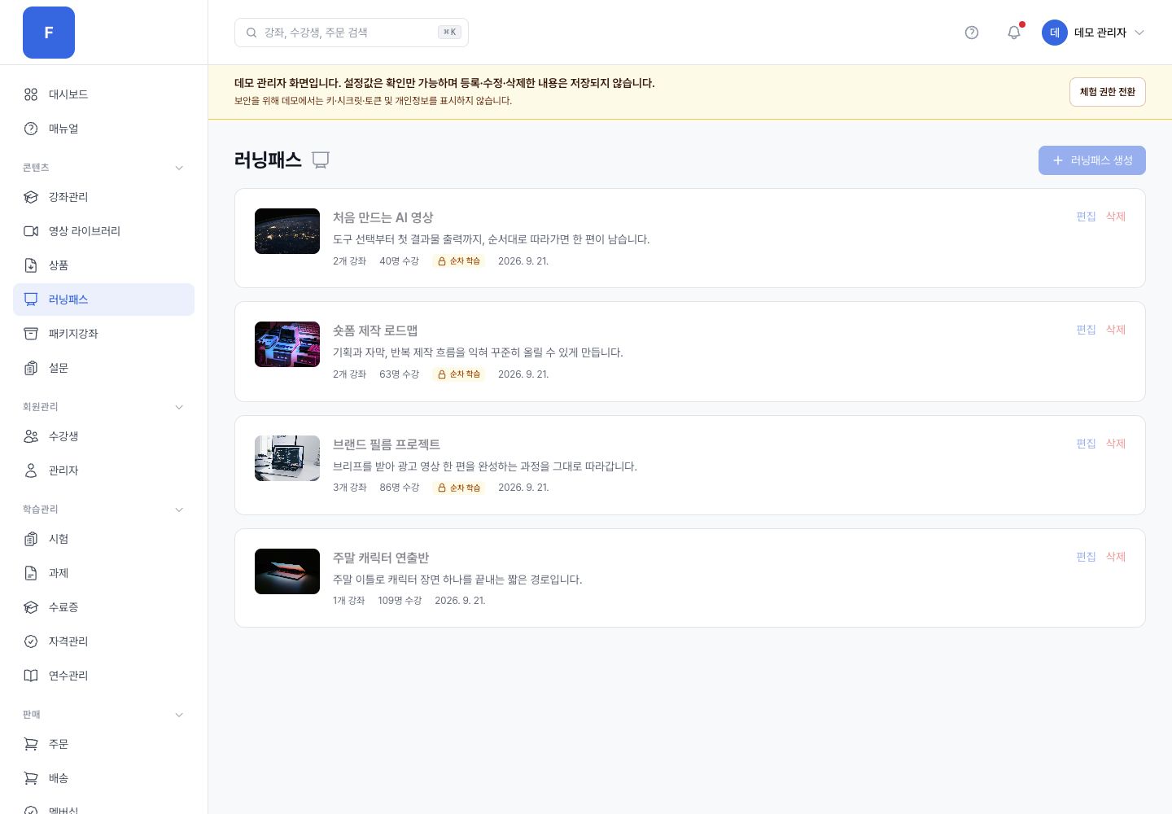Select the 상품 file icon
The width and height of the screenshot is (1172, 814).
31,265
